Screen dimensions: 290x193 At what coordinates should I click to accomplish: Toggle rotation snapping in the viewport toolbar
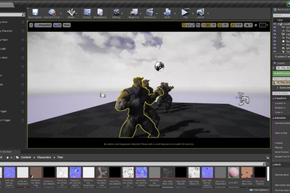tap(219, 25)
